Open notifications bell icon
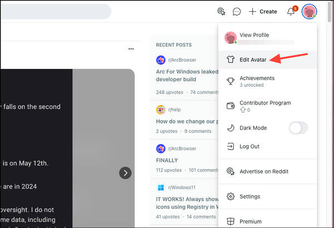 coord(291,11)
